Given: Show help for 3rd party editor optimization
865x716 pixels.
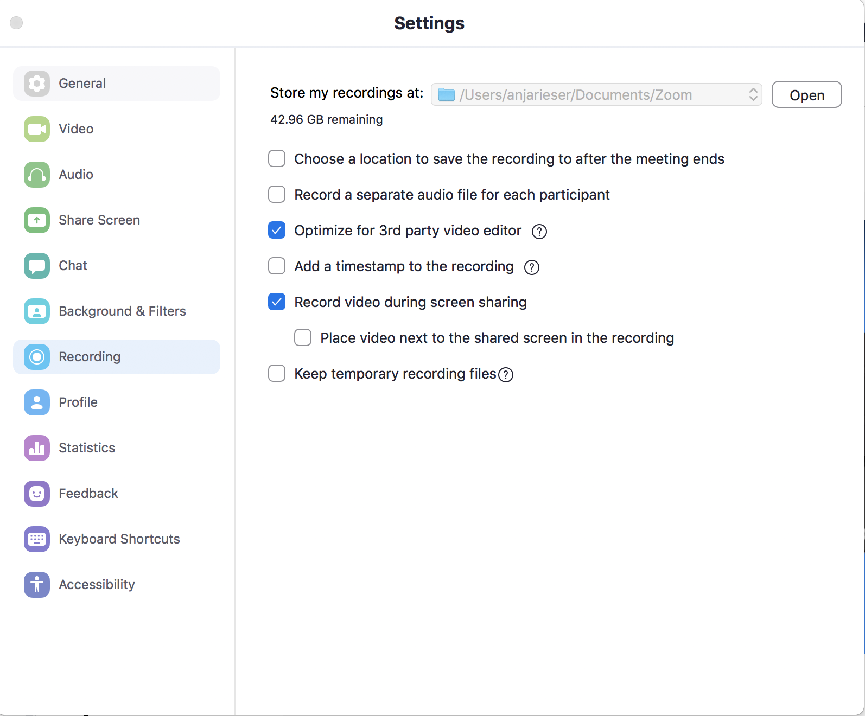Looking at the screenshot, I should click(x=539, y=232).
